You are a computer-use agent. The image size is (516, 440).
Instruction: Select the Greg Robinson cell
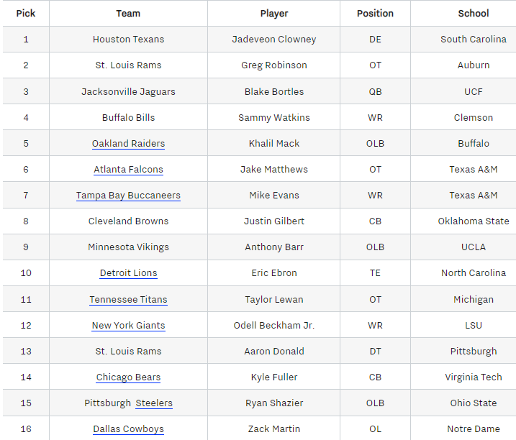click(273, 65)
